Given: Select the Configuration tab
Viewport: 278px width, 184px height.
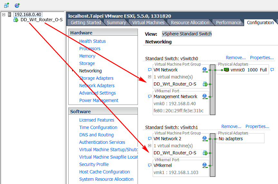Looking at the screenshot, I should (260, 23).
